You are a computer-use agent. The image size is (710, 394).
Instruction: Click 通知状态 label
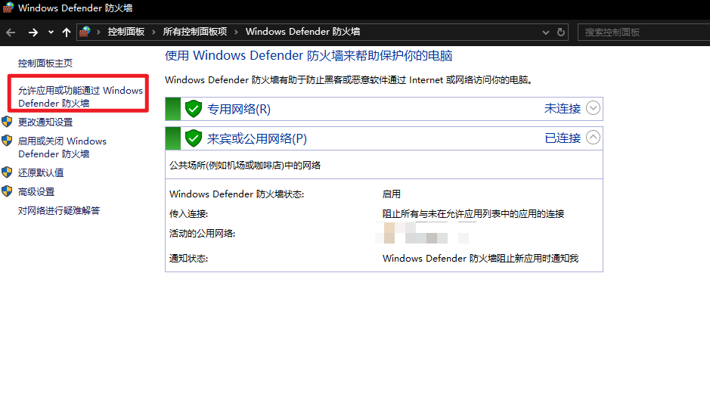[x=188, y=259]
